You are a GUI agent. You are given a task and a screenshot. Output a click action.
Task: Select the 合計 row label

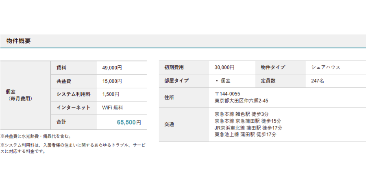pos(61,122)
